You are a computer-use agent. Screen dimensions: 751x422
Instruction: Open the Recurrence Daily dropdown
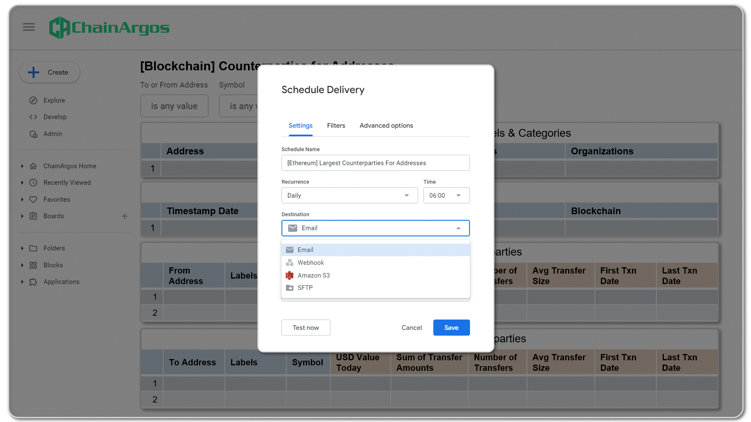tap(349, 195)
